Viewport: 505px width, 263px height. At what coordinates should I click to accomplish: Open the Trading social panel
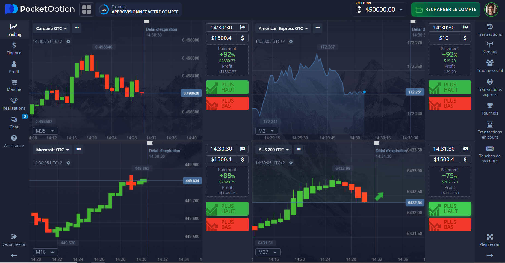[x=490, y=66]
